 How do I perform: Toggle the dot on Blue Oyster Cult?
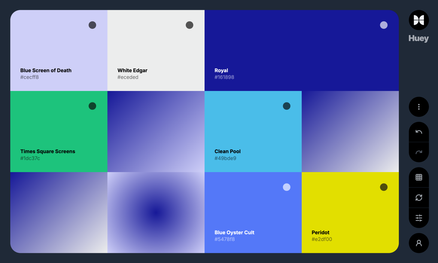287,187
